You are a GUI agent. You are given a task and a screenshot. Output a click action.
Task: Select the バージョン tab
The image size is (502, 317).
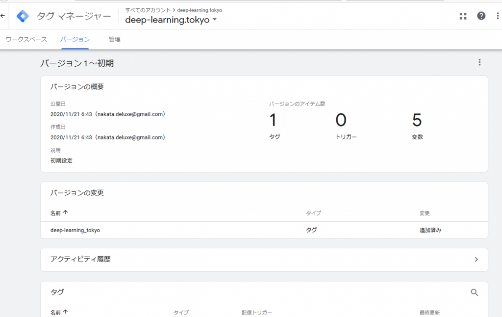pos(75,39)
